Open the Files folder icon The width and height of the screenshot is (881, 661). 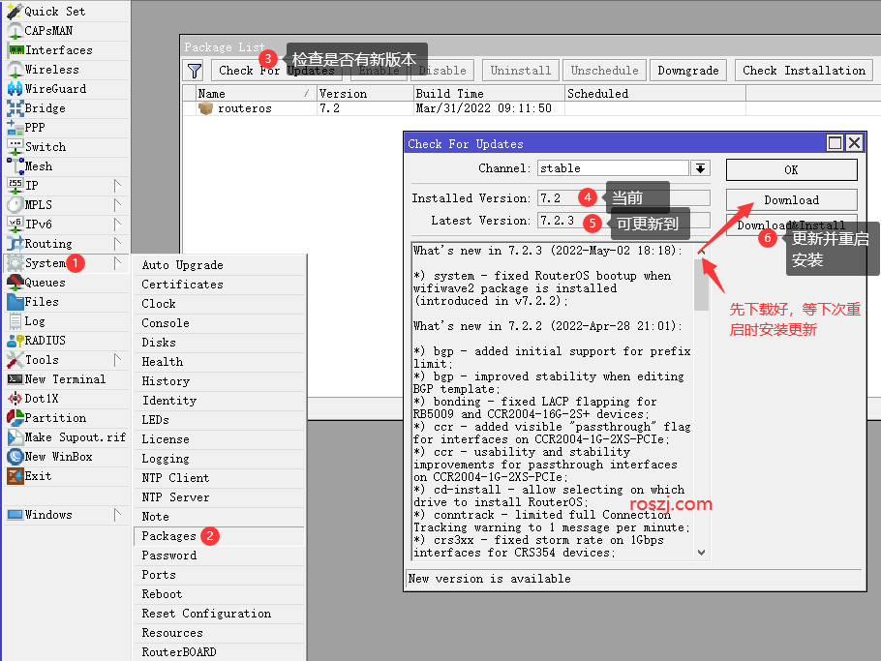tap(15, 302)
